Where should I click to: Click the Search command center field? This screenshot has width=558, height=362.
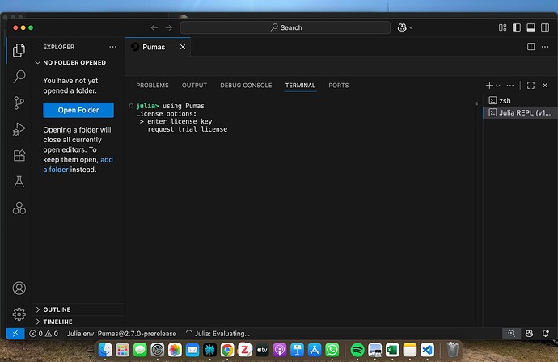pos(290,27)
